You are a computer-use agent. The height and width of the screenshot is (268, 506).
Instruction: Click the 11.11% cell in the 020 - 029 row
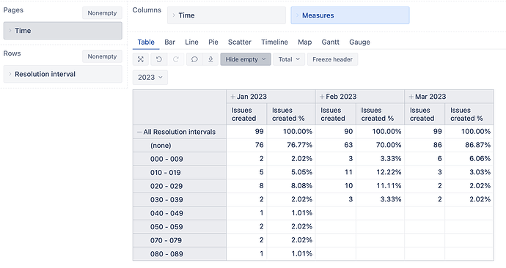[x=380, y=185]
